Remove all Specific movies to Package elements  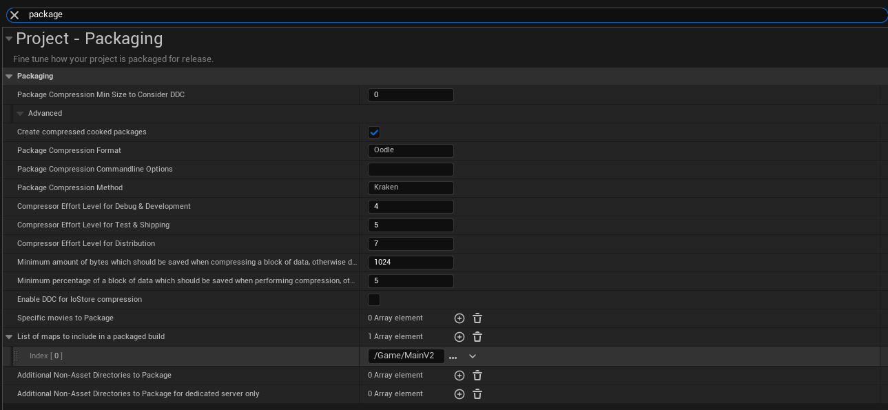tap(477, 318)
